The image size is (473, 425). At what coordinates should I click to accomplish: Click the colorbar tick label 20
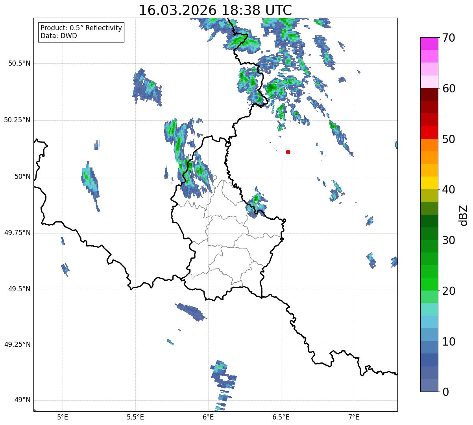[448, 291]
